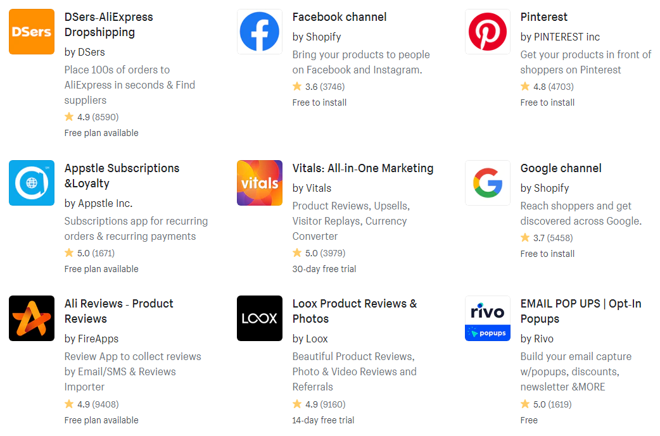This screenshot has height=436, width=660.
Task: Click EMAIL POP UPS Opt-In Popups title
Action: click(x=581, y=311)
